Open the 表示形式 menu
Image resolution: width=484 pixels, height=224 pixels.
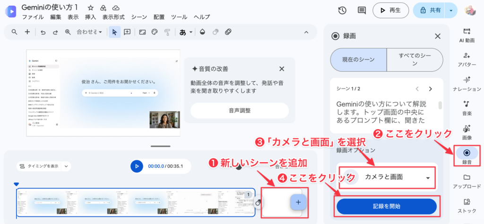coord(113,17)
